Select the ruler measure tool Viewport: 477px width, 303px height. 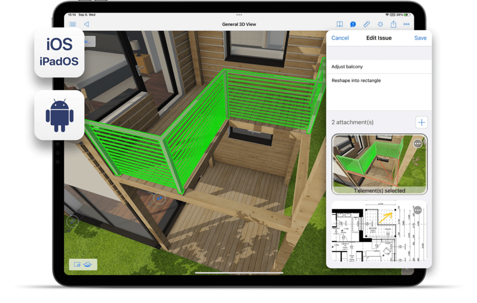tap(367, 24)
